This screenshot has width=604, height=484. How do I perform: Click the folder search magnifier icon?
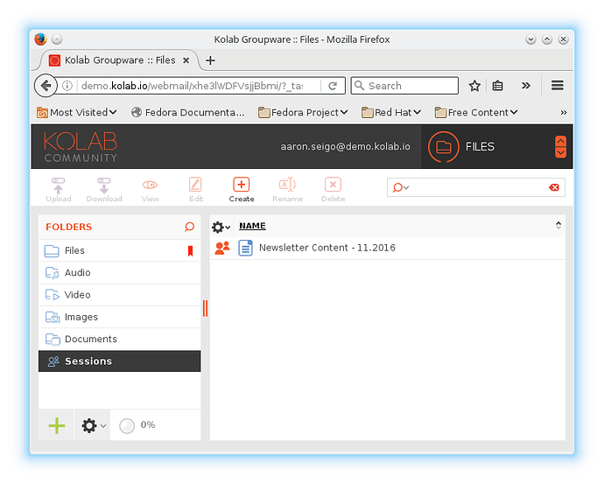coord(189,227)
